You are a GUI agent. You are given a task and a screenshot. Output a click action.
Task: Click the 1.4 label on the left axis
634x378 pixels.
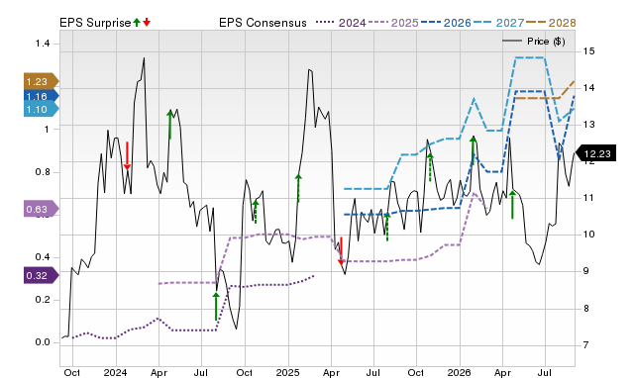42,44
